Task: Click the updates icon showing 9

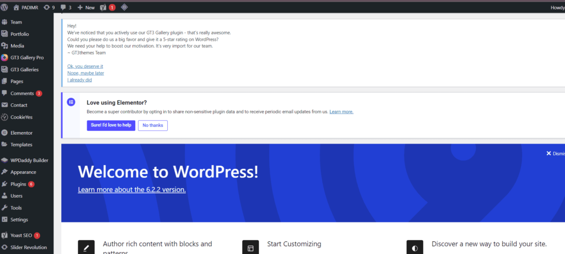Action: [x=46, y=7]
